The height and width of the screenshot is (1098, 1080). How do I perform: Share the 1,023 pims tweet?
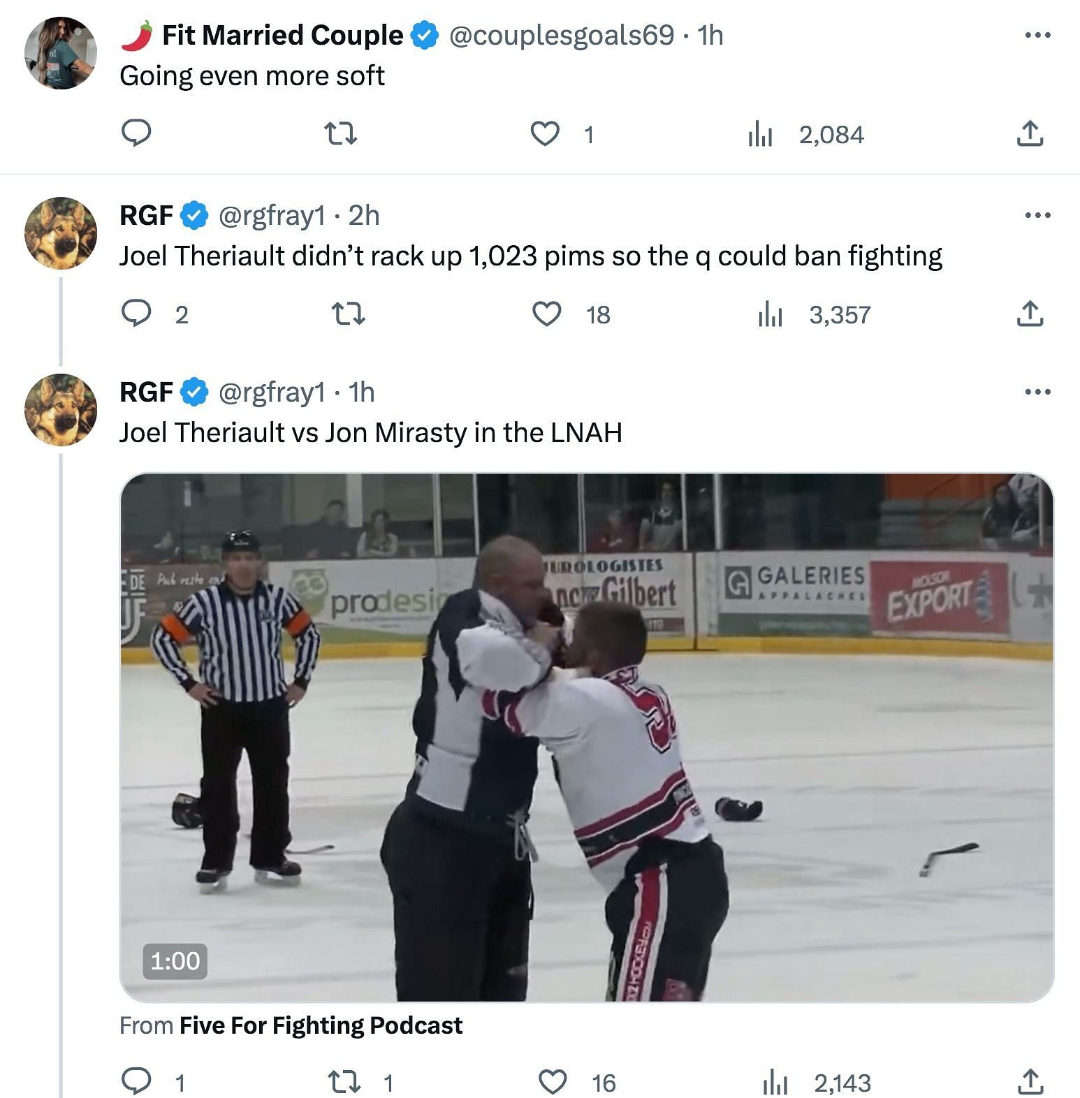click(x=1030, y=314)
